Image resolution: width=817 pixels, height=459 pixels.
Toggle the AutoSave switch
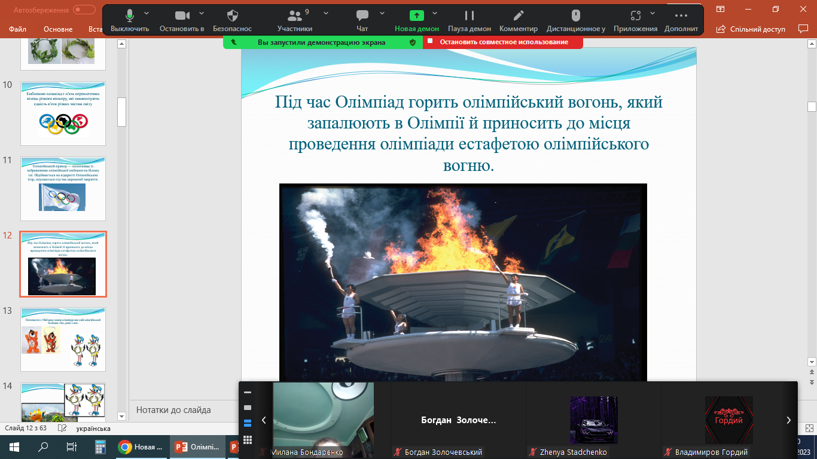click(84, 10)
